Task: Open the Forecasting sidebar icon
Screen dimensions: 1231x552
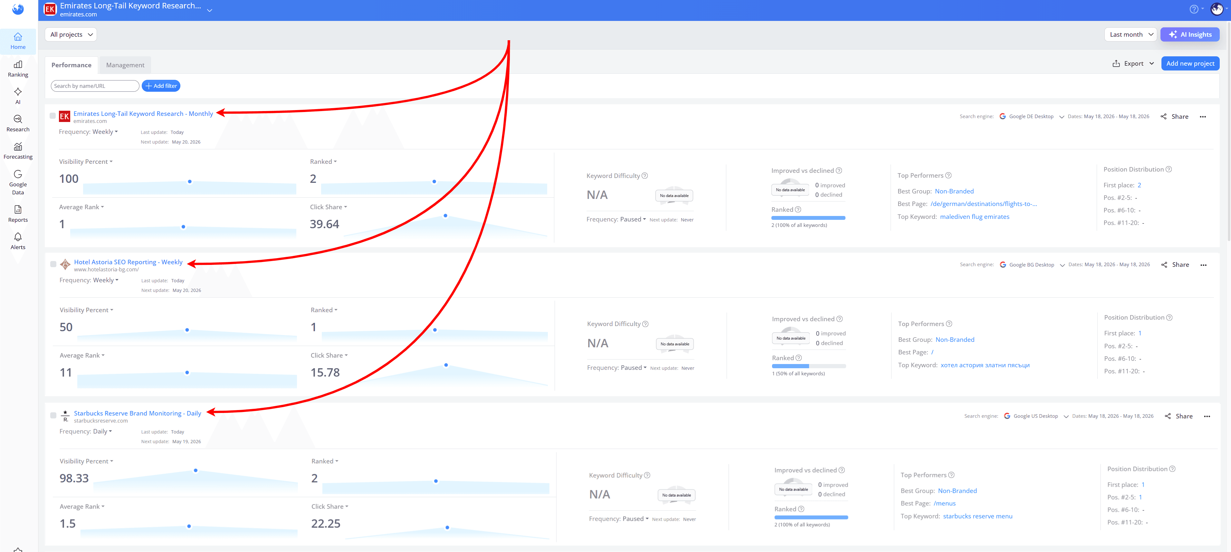Action: pos(18,151)
